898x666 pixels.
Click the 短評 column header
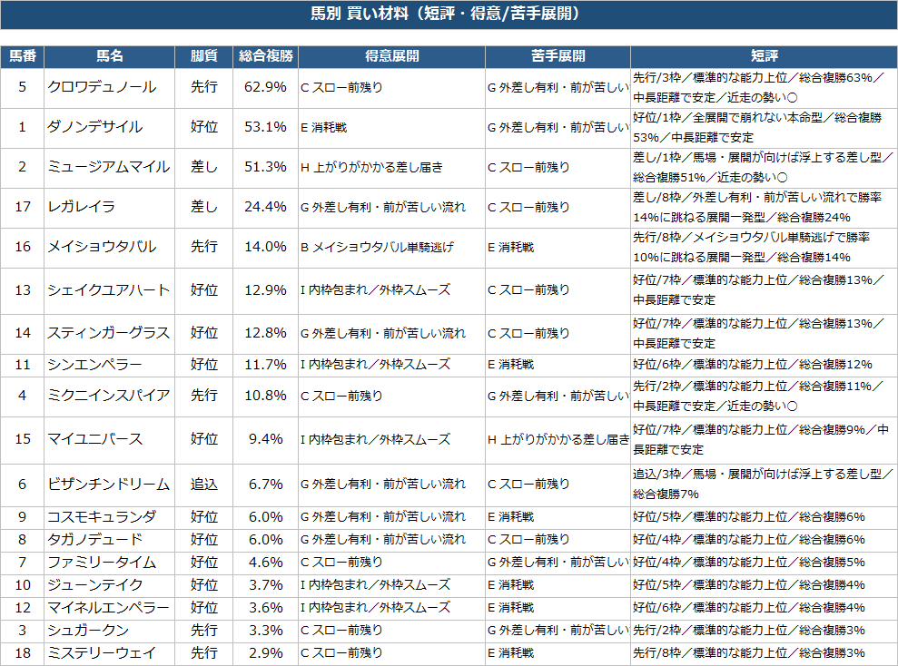click(x=764, y=56)
